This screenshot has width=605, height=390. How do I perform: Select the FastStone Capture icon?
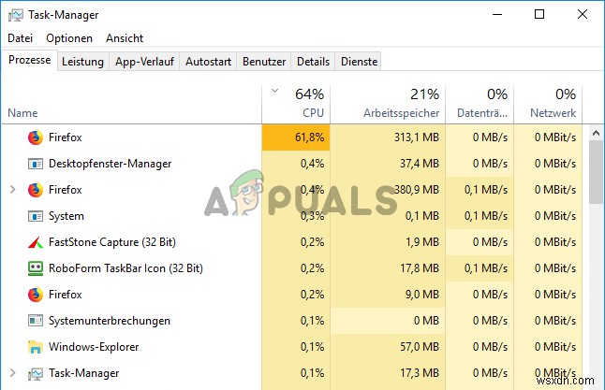point(36,242)
